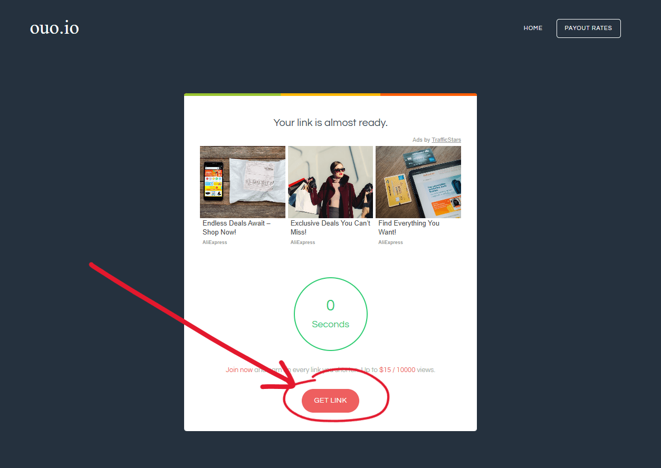661x468 pixels.
Task: Click the AliExpress label under the third ad
Action: pos(390,242)
